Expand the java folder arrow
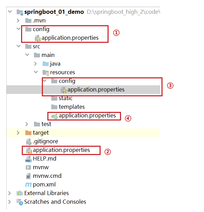The width and height of the screenshot is (204, 212). [x=36, y=64]
